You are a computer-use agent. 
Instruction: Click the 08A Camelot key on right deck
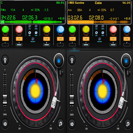pos(79,10)
